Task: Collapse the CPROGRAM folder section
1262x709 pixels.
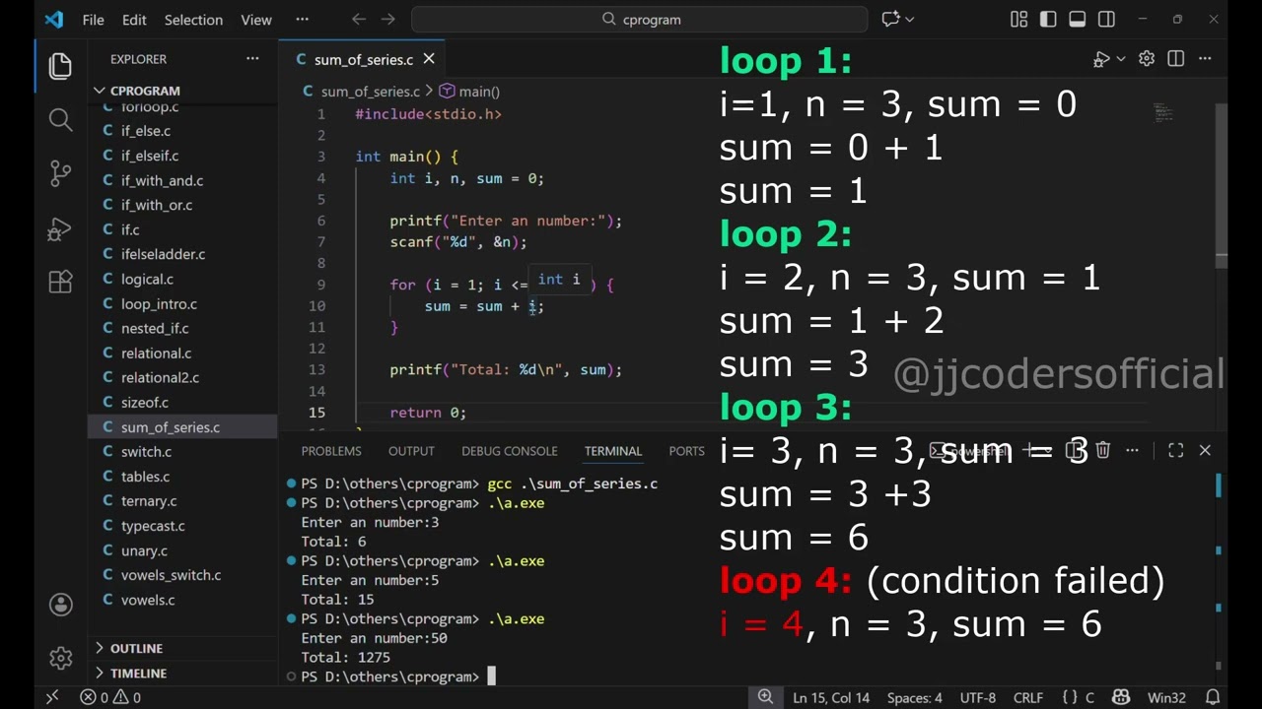Action: click(x=182, y=91)
